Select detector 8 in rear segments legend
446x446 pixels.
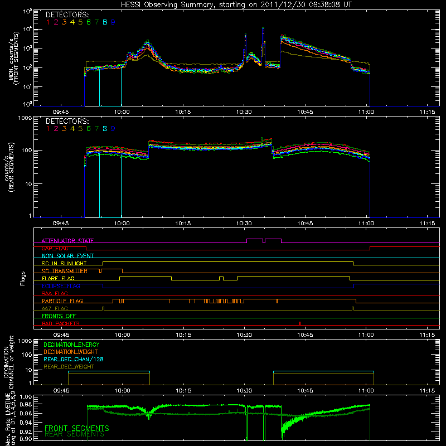[105, 129]
